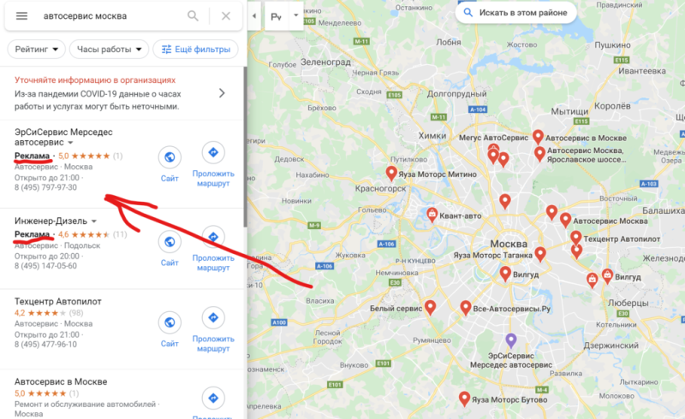
Task: Open website icon for ЭрСиСервис Мерседес
Action: click(170, 157)
